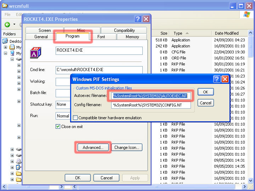
Task: Click the ROCKET4.EXE program icon
Action: click(36, 53)
